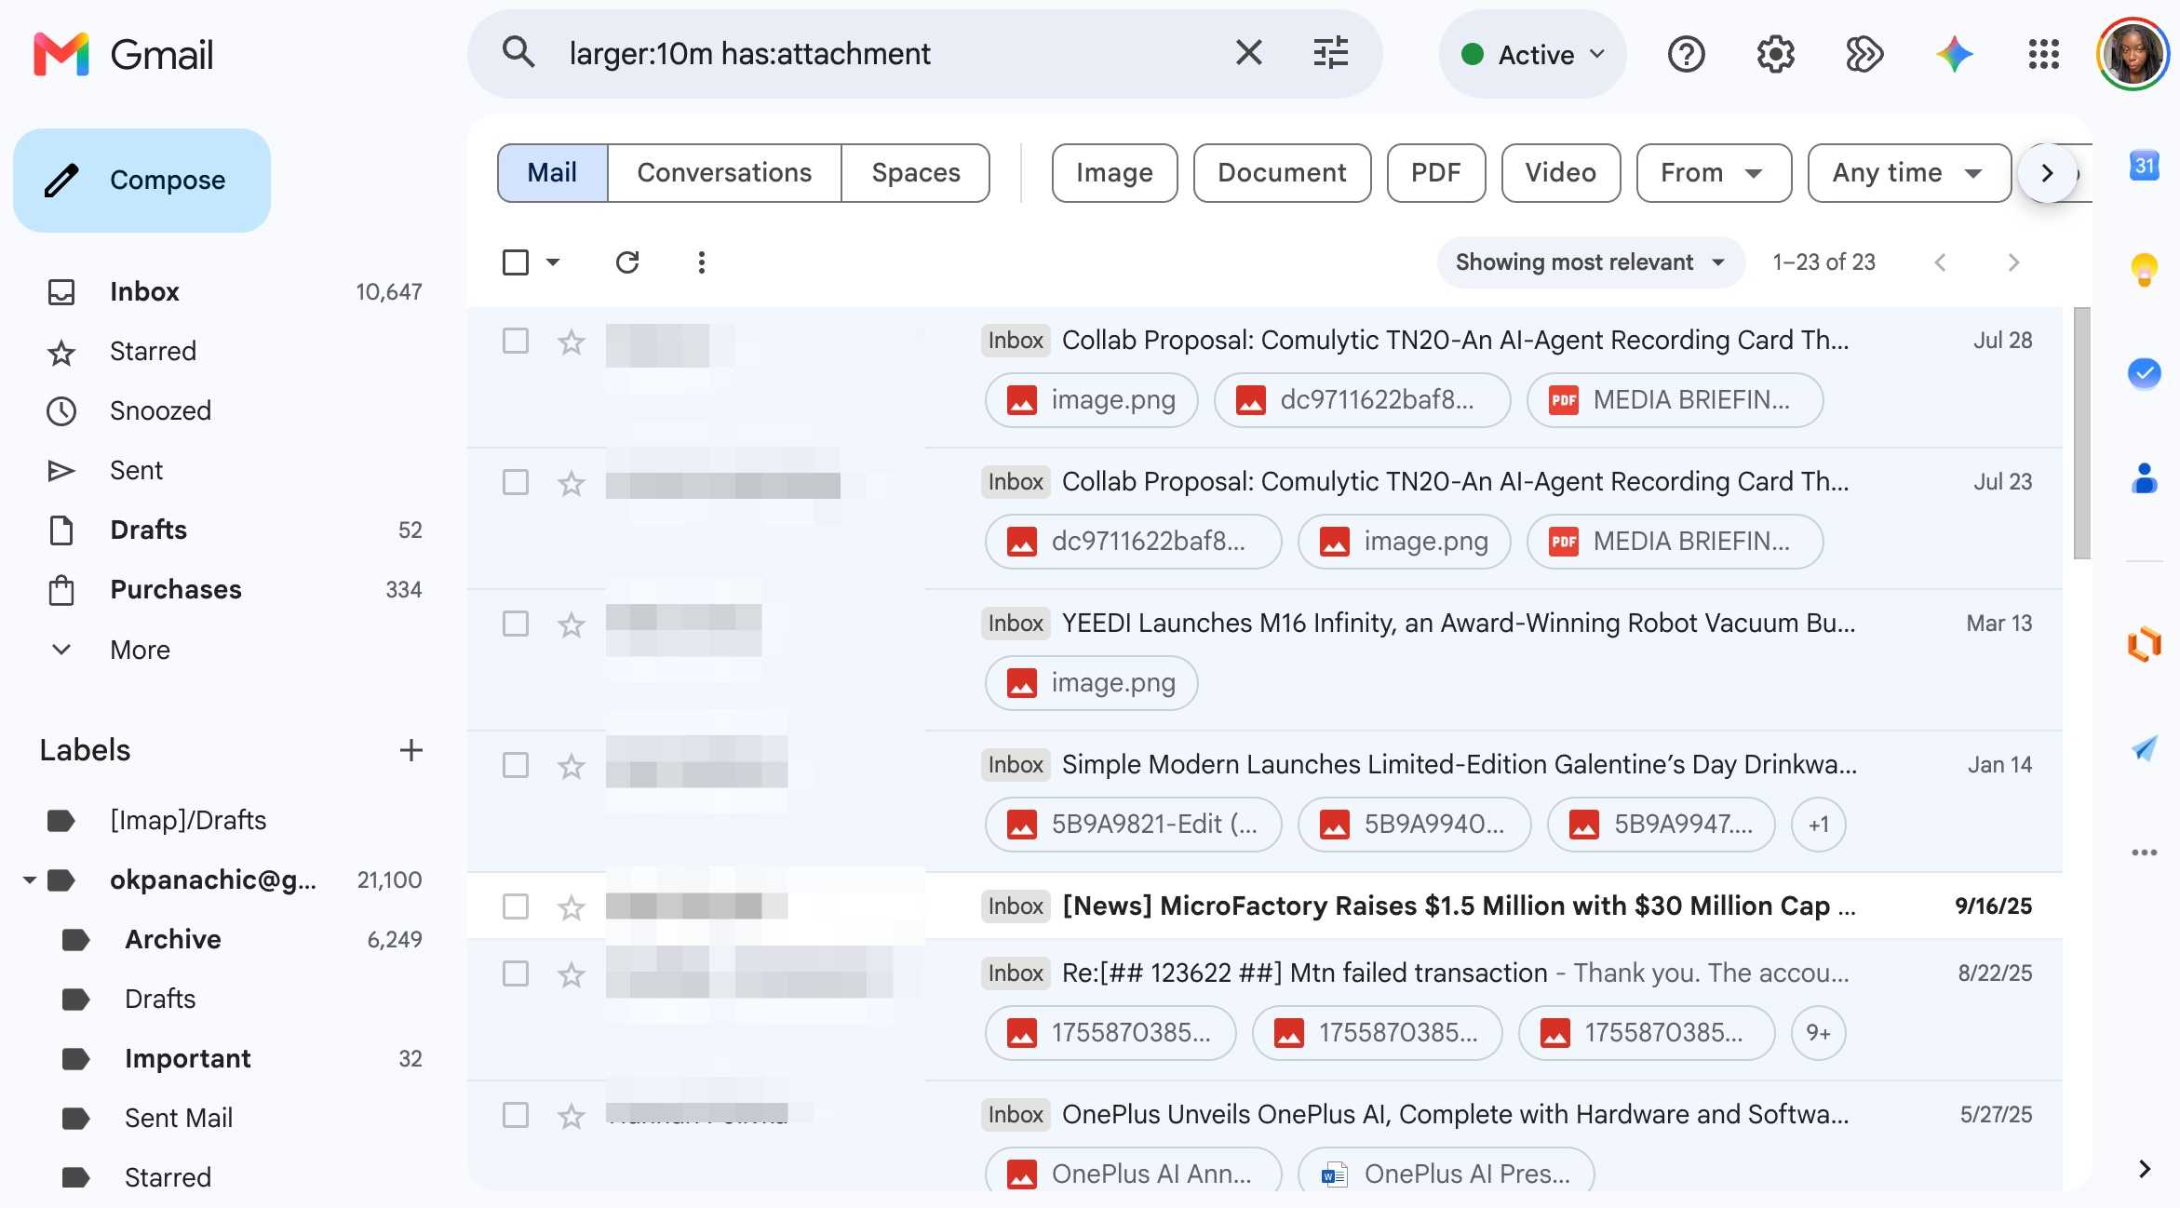2180x1208 pixels.
Task: Open Contacts side panel icon
Action: tap(2144, 478)
